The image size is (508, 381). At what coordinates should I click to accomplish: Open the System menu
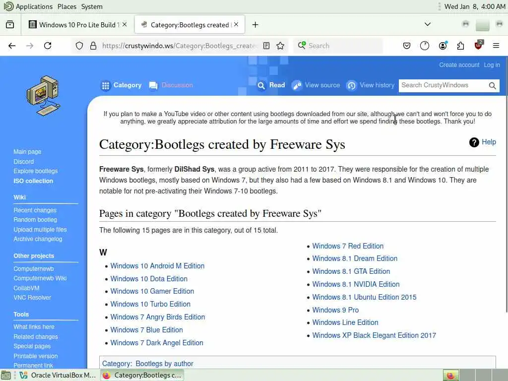[x=92, y=6]
